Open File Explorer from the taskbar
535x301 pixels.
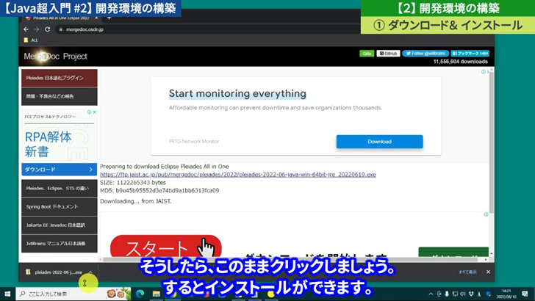click(157, 294)
